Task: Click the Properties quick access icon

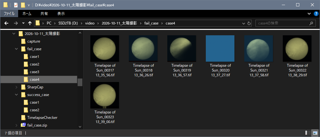Action: click(16, 5)
